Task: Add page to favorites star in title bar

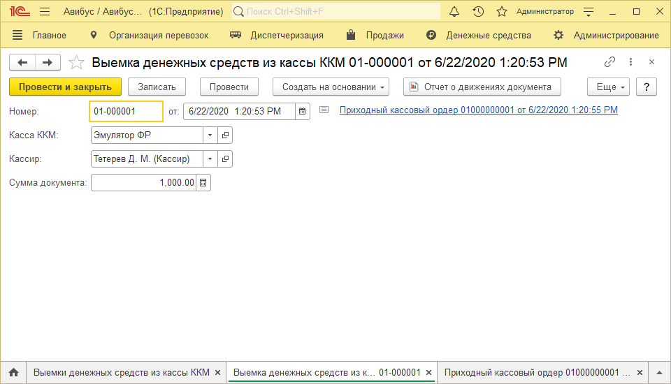Action: [x=501, y=12]
